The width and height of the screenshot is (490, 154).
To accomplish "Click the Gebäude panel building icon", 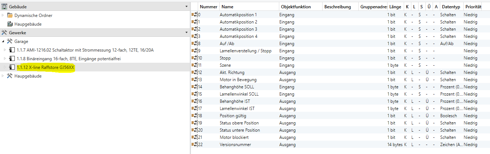I will pos(5,7).
